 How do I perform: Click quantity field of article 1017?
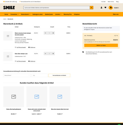click(49, 54)
